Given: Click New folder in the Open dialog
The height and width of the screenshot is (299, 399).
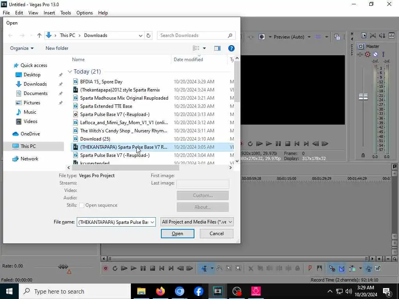Looking at the screenshot, I should coord(57,48).
